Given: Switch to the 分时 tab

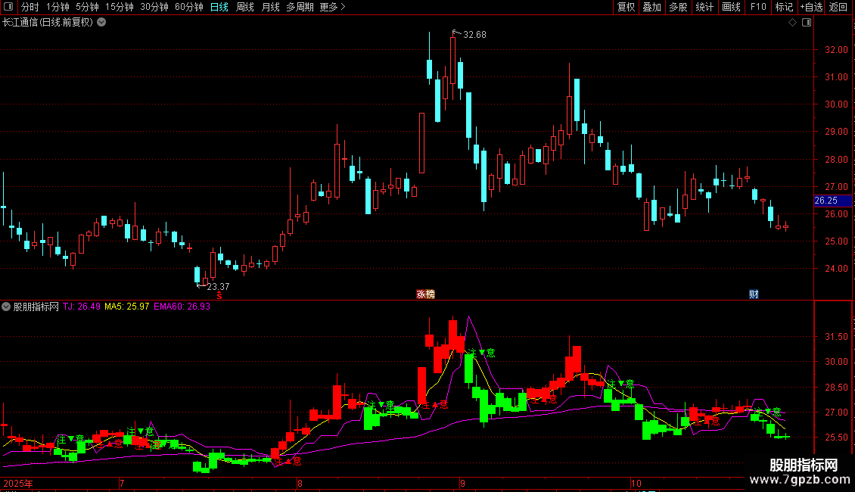Looking at the screenshot, I should [x=30, y=7].
